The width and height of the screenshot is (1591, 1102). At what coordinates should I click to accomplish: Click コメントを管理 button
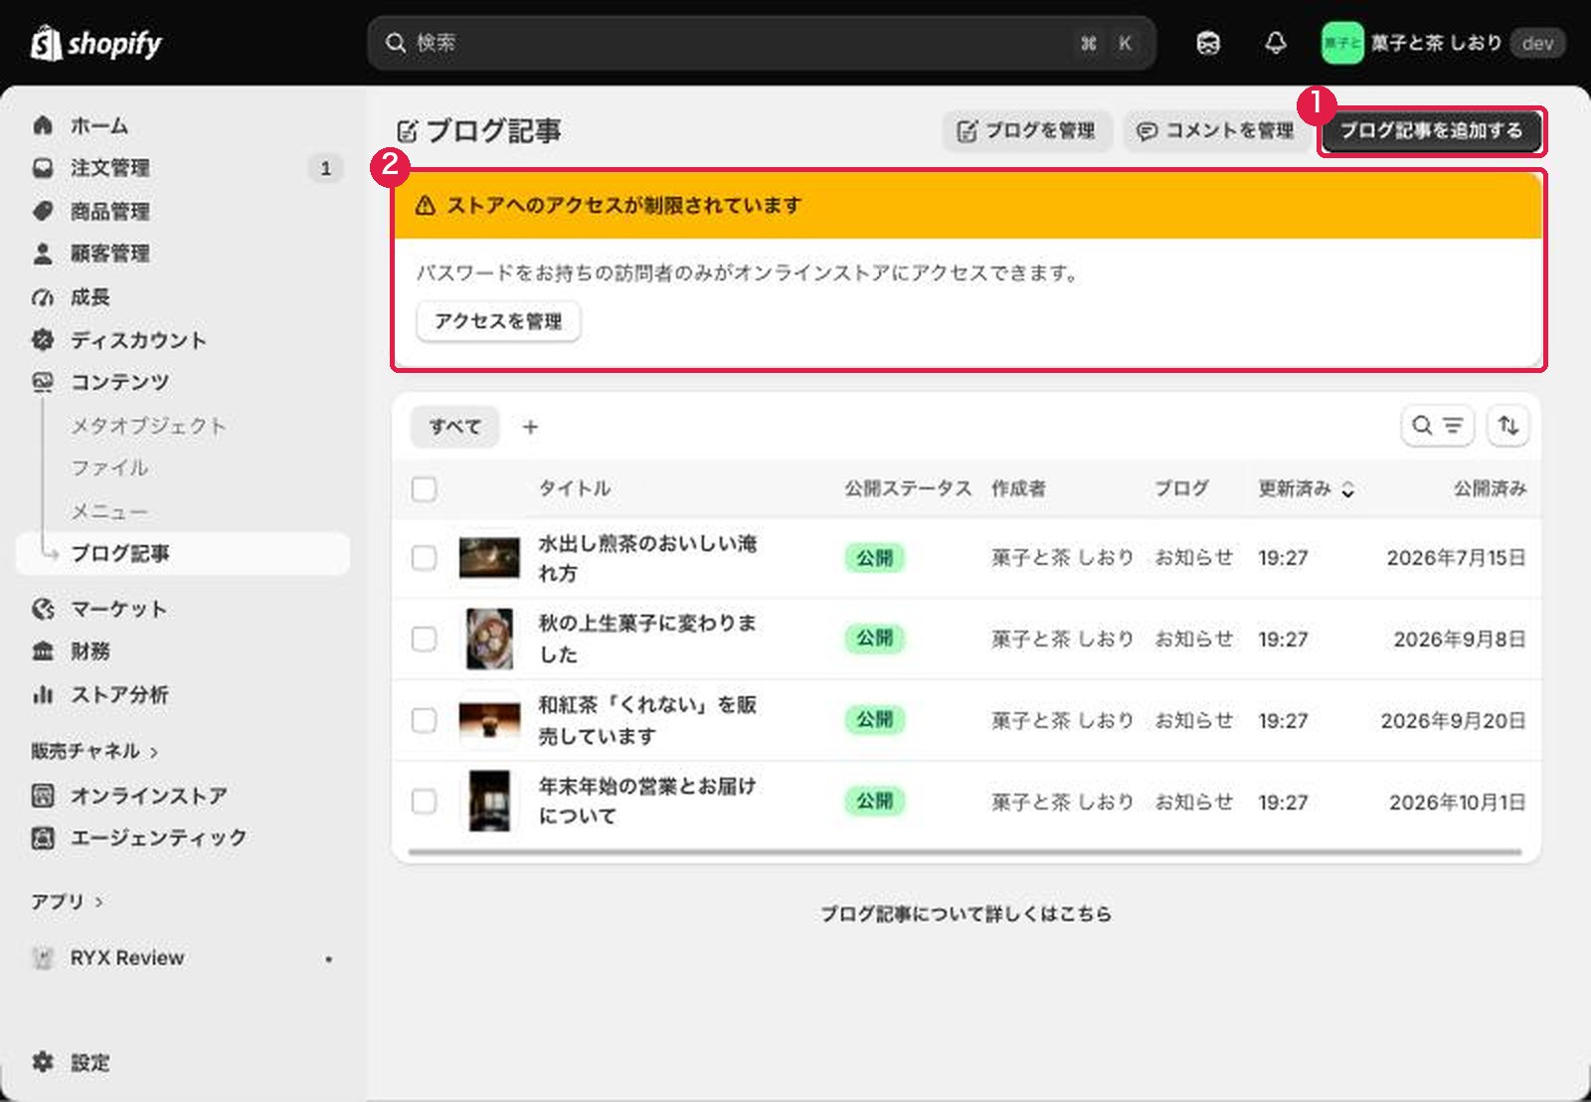[1215, 130]
